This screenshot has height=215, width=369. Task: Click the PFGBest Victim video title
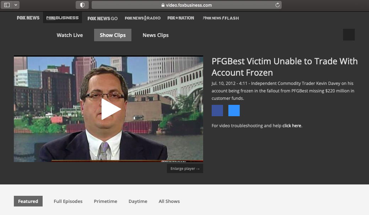284,67
